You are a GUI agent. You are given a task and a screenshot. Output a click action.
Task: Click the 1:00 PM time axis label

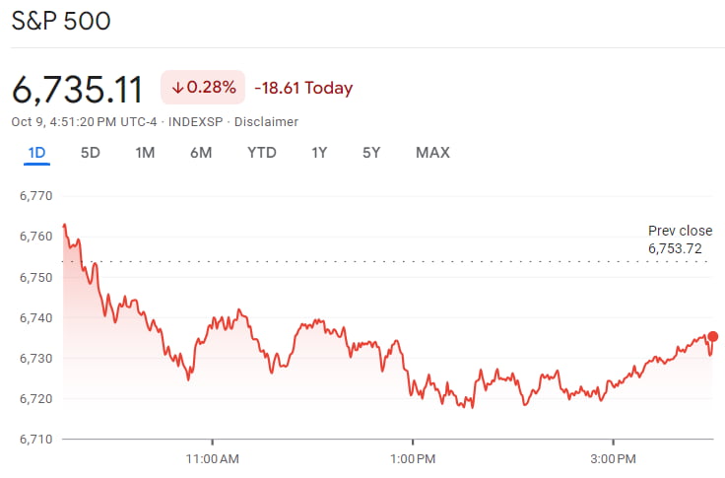(413, 458)
